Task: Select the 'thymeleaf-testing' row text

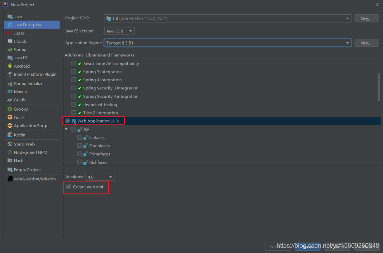Action: coord(100,105)
